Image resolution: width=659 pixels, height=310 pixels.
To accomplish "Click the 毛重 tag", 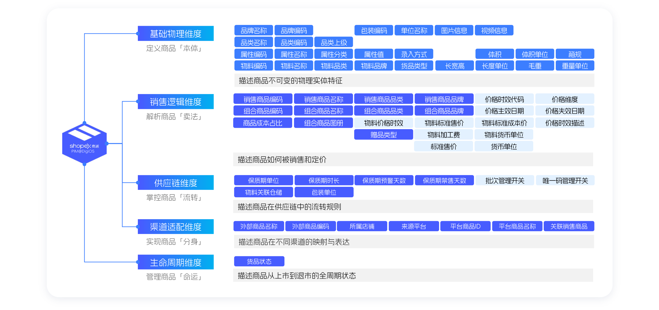I will tap(535, 66).
